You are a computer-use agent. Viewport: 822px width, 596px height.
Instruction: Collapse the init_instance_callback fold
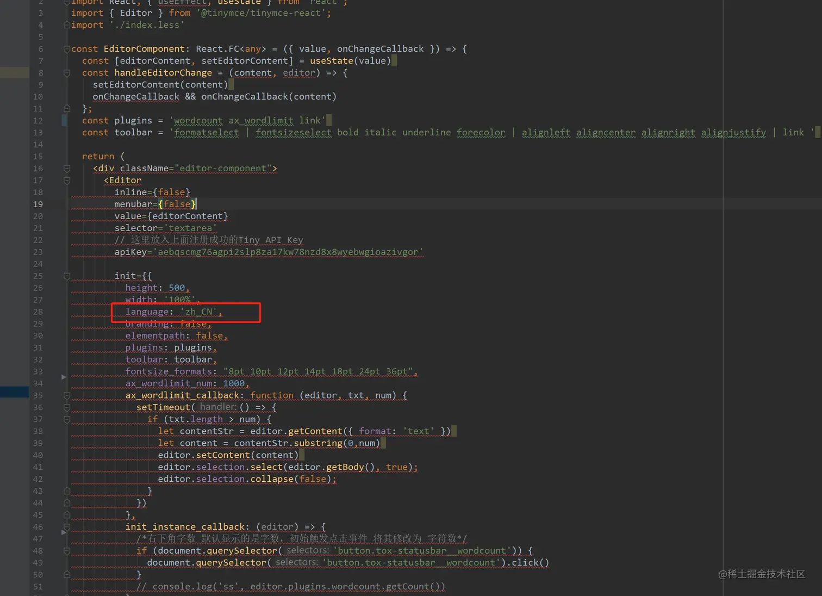(x=67, y=527)
